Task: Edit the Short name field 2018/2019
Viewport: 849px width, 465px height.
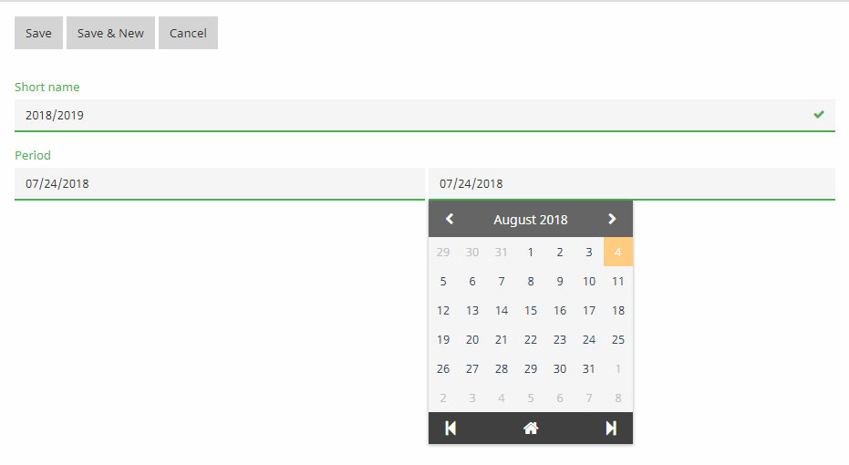Action: coord(425,115)
